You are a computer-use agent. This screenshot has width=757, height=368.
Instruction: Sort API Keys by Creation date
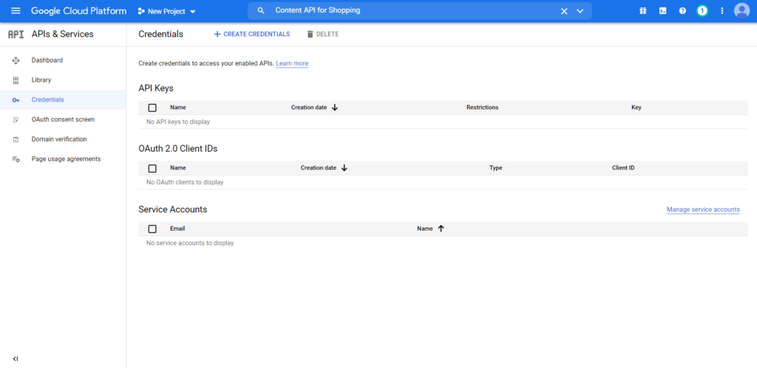click(x=309, y=108)
